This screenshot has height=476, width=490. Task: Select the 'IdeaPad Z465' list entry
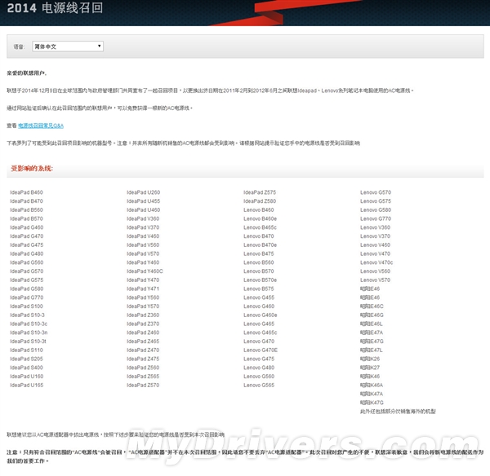click(x=143, y=342)
